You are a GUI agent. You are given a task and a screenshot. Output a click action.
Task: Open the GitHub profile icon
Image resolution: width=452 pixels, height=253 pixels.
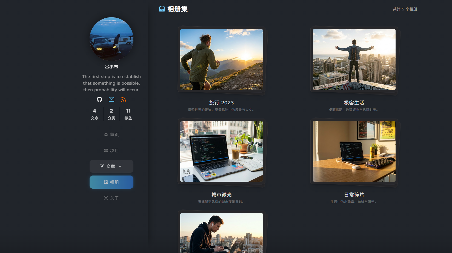[x=99, y=99]
